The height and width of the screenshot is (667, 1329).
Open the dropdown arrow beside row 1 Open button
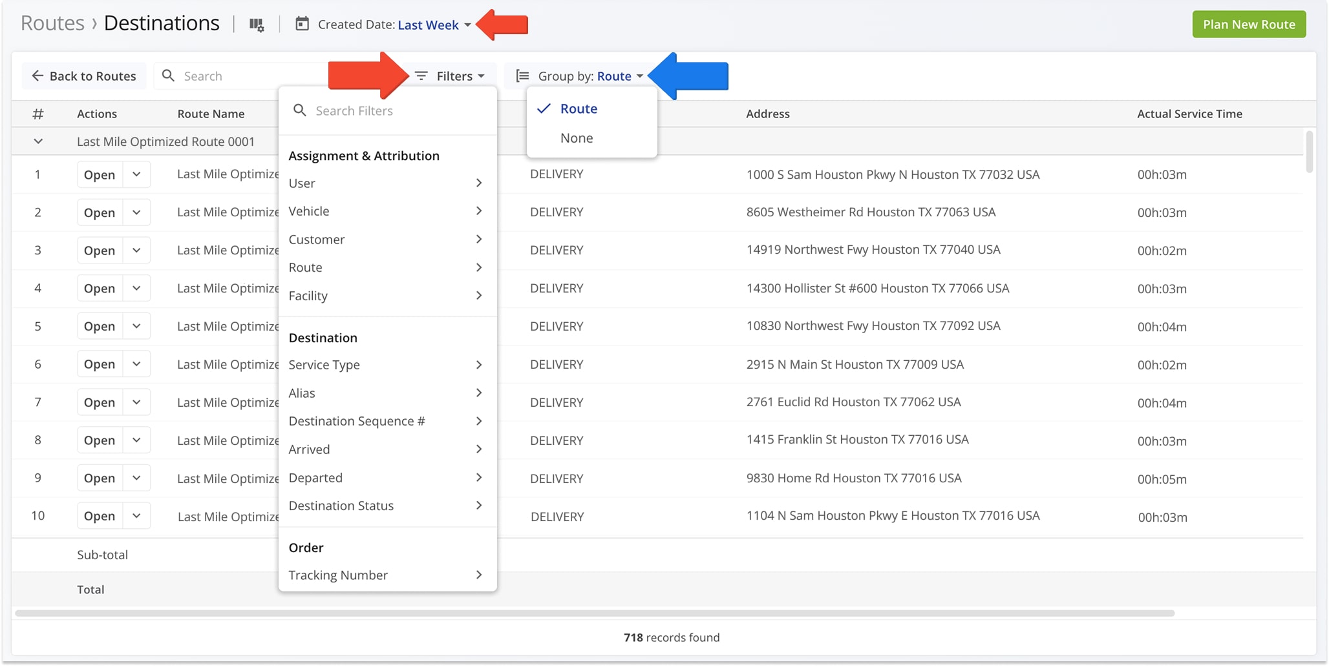[x=136, y=174]
